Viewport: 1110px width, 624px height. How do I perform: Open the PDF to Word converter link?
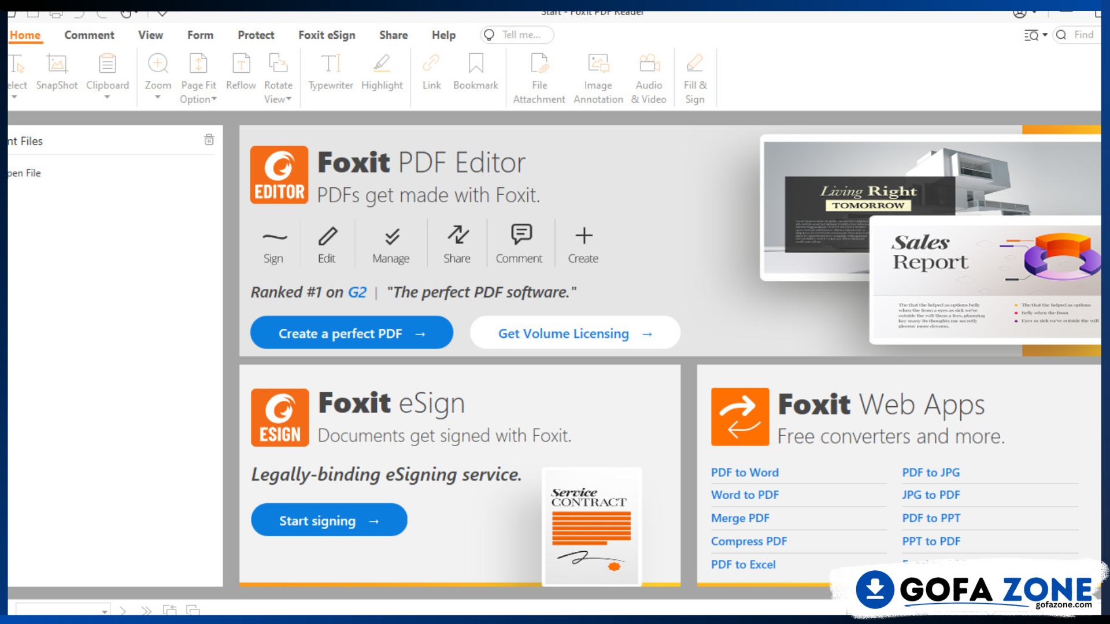coord(745,473)
